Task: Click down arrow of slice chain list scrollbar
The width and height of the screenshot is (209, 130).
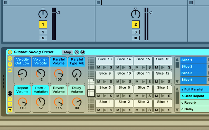Action: coord(177,81)
